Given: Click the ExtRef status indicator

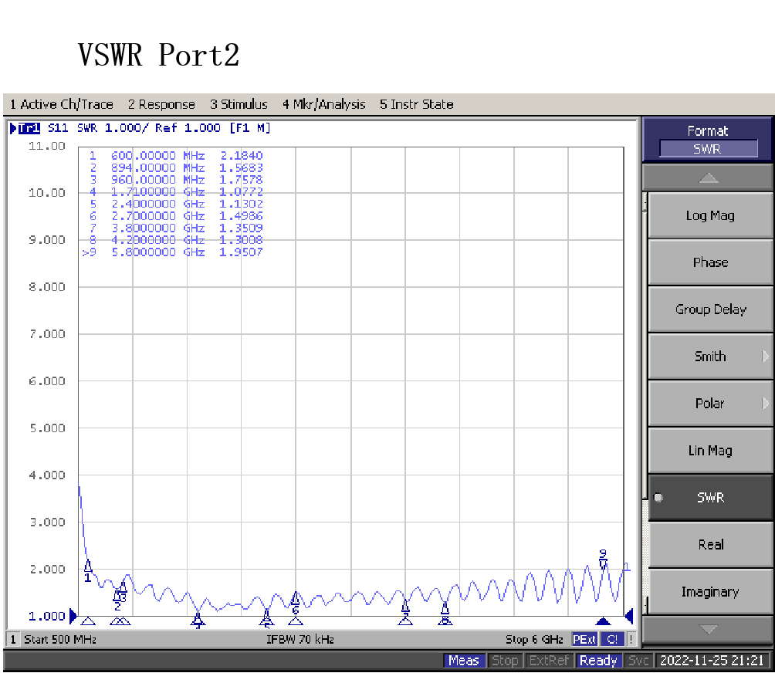Looking at the screenshot, I should click(x=549, y=660).
